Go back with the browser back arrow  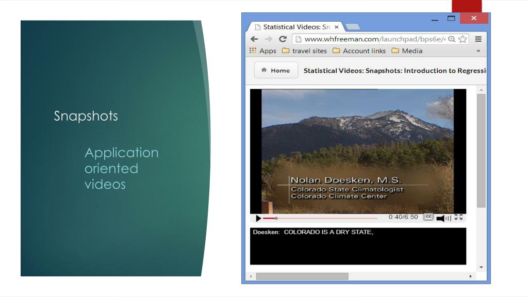click(254, 39)
